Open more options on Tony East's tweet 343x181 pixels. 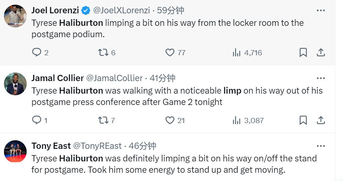pos(321,146)
